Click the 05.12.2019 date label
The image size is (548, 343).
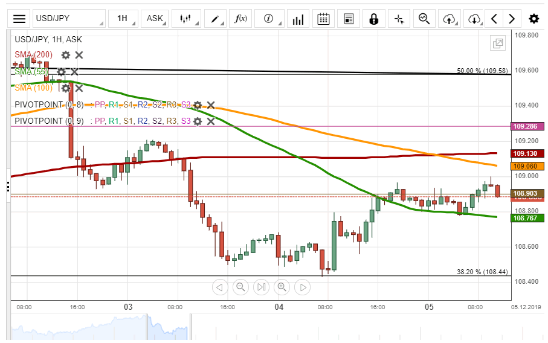tap(526, 307)
